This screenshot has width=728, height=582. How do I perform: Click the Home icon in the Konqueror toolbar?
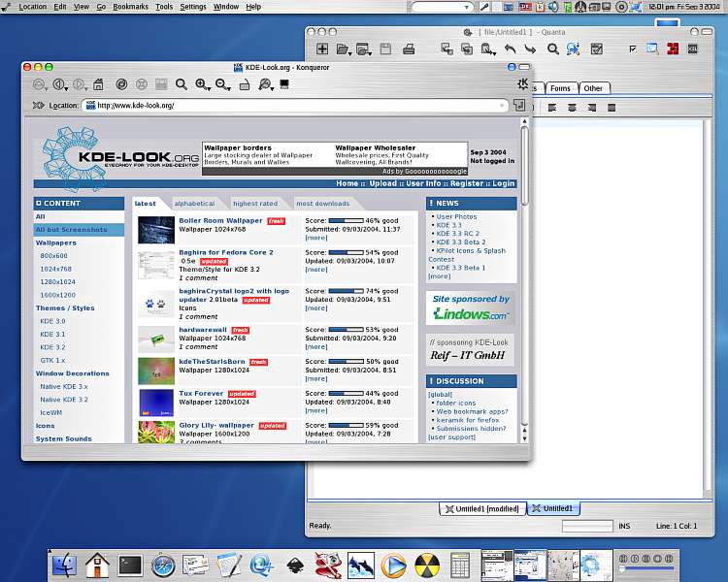(98, 84)
